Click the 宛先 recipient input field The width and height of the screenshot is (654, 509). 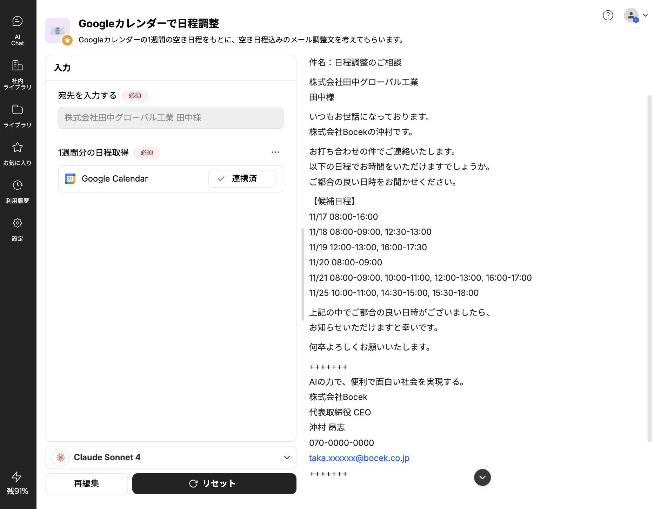pyautogui.click(x=171, y=118)
